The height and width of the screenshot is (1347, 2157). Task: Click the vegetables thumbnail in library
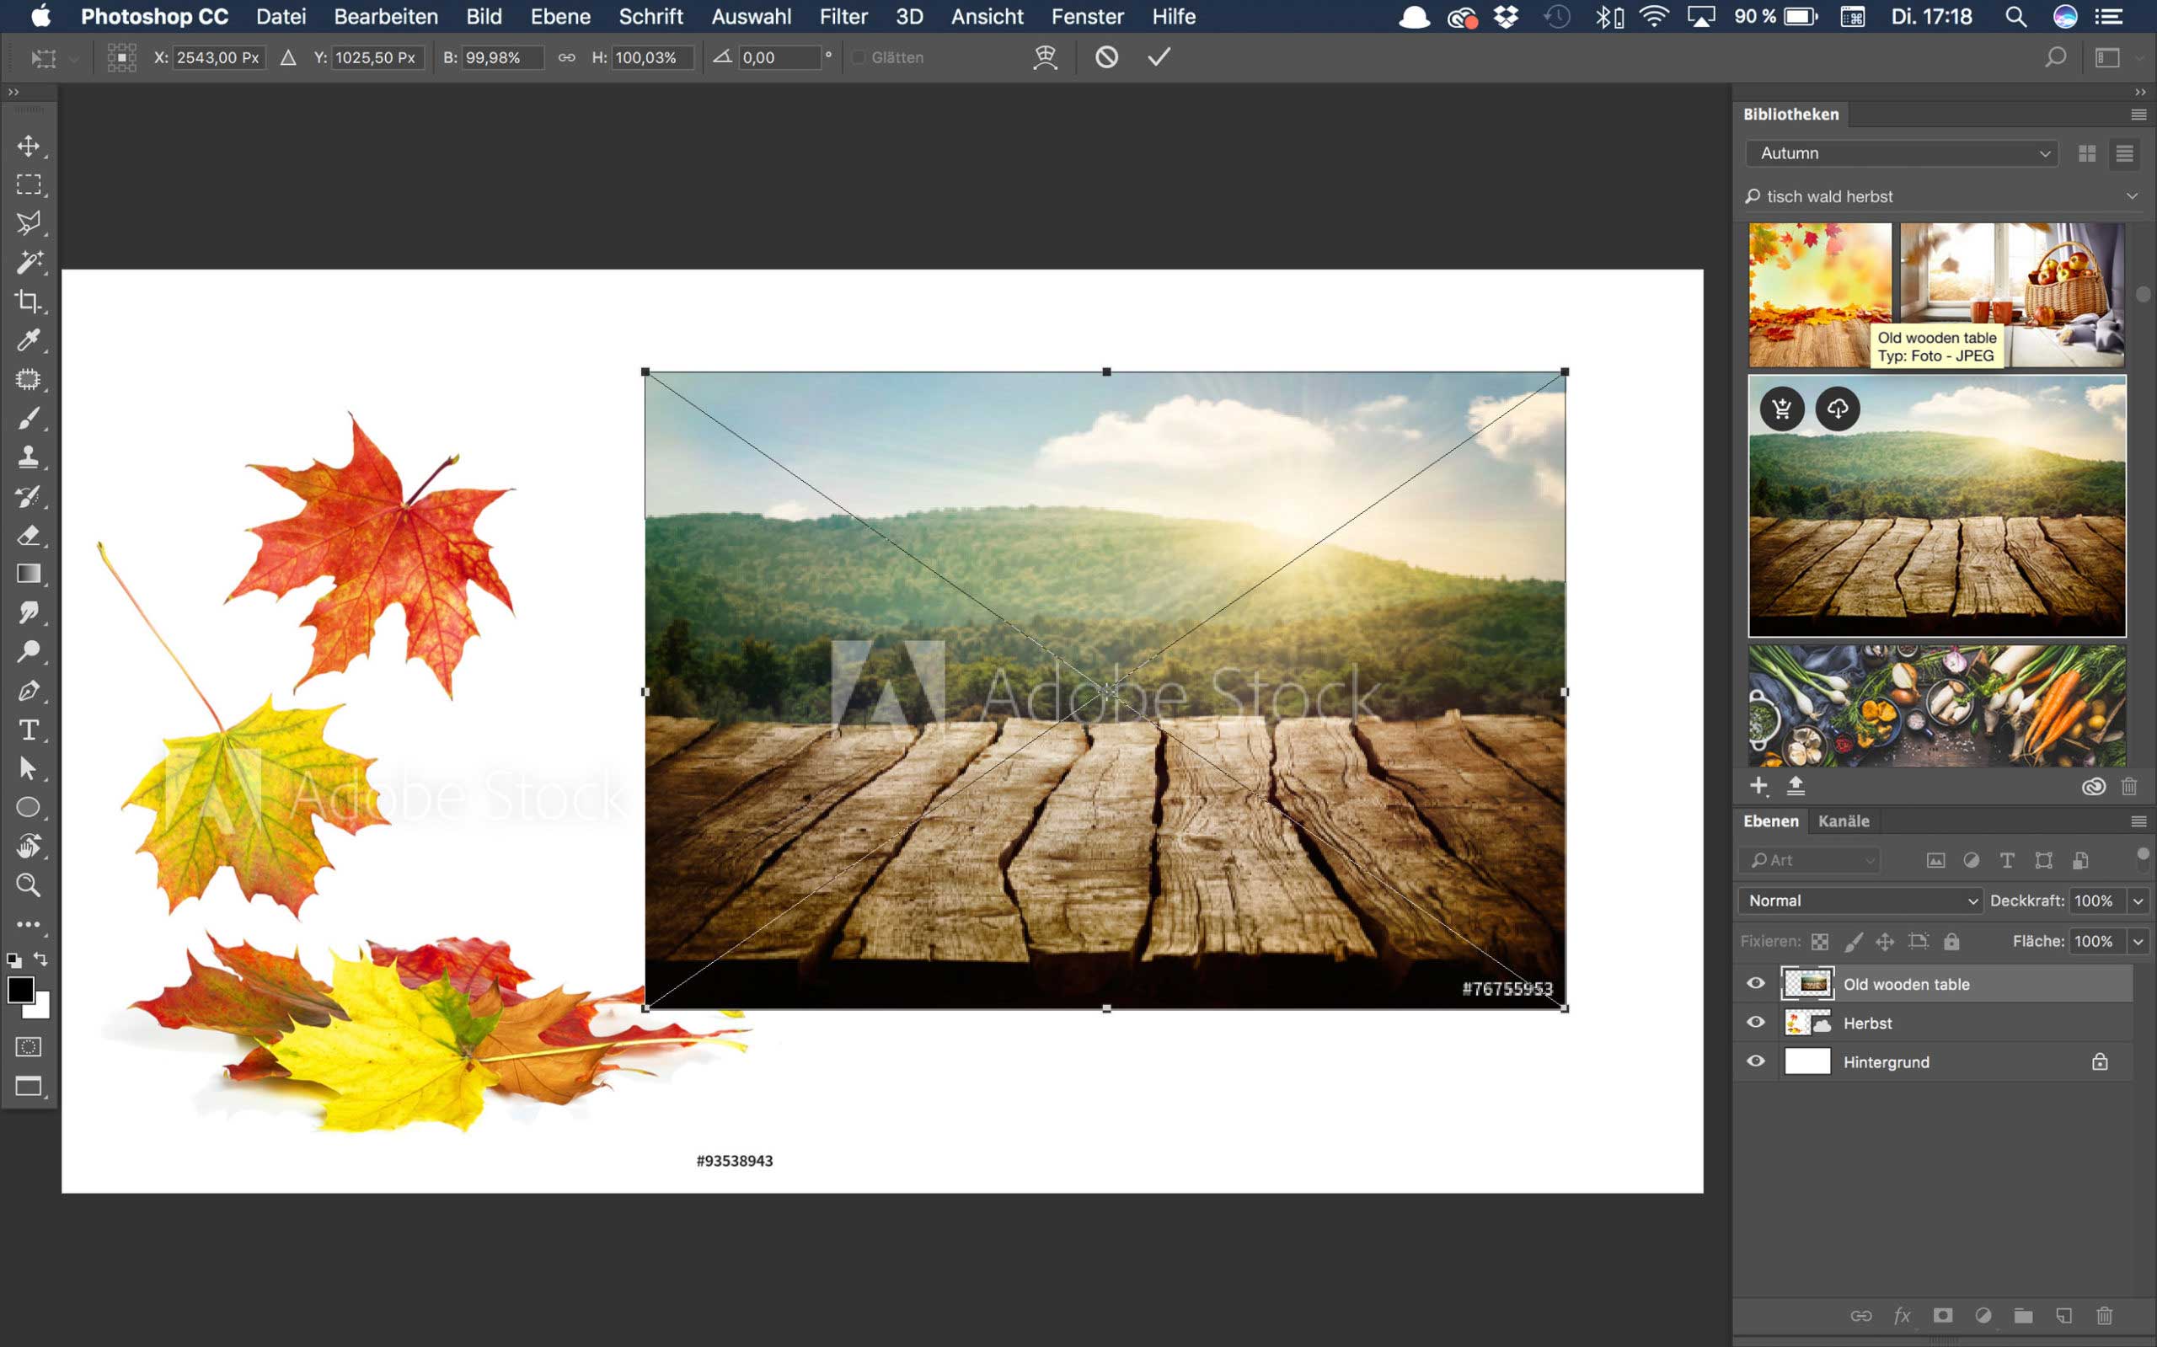pos(1936,706)
